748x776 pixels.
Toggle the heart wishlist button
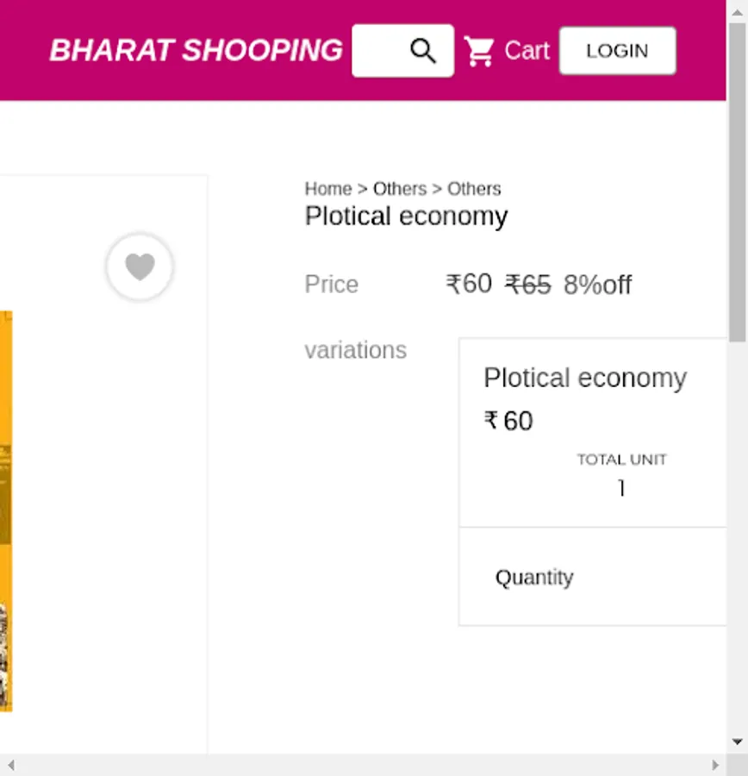140,267
